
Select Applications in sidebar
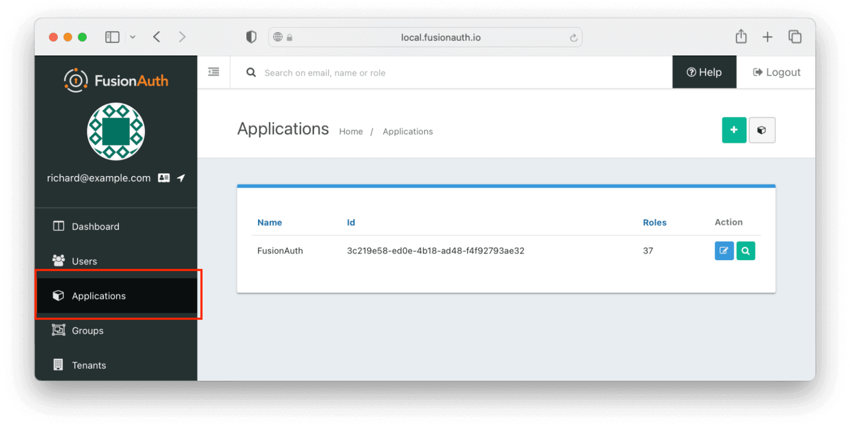[x=116, y=296]
